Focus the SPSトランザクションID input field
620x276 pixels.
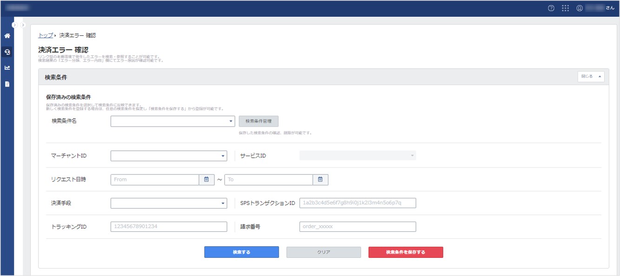click(358, 203)
